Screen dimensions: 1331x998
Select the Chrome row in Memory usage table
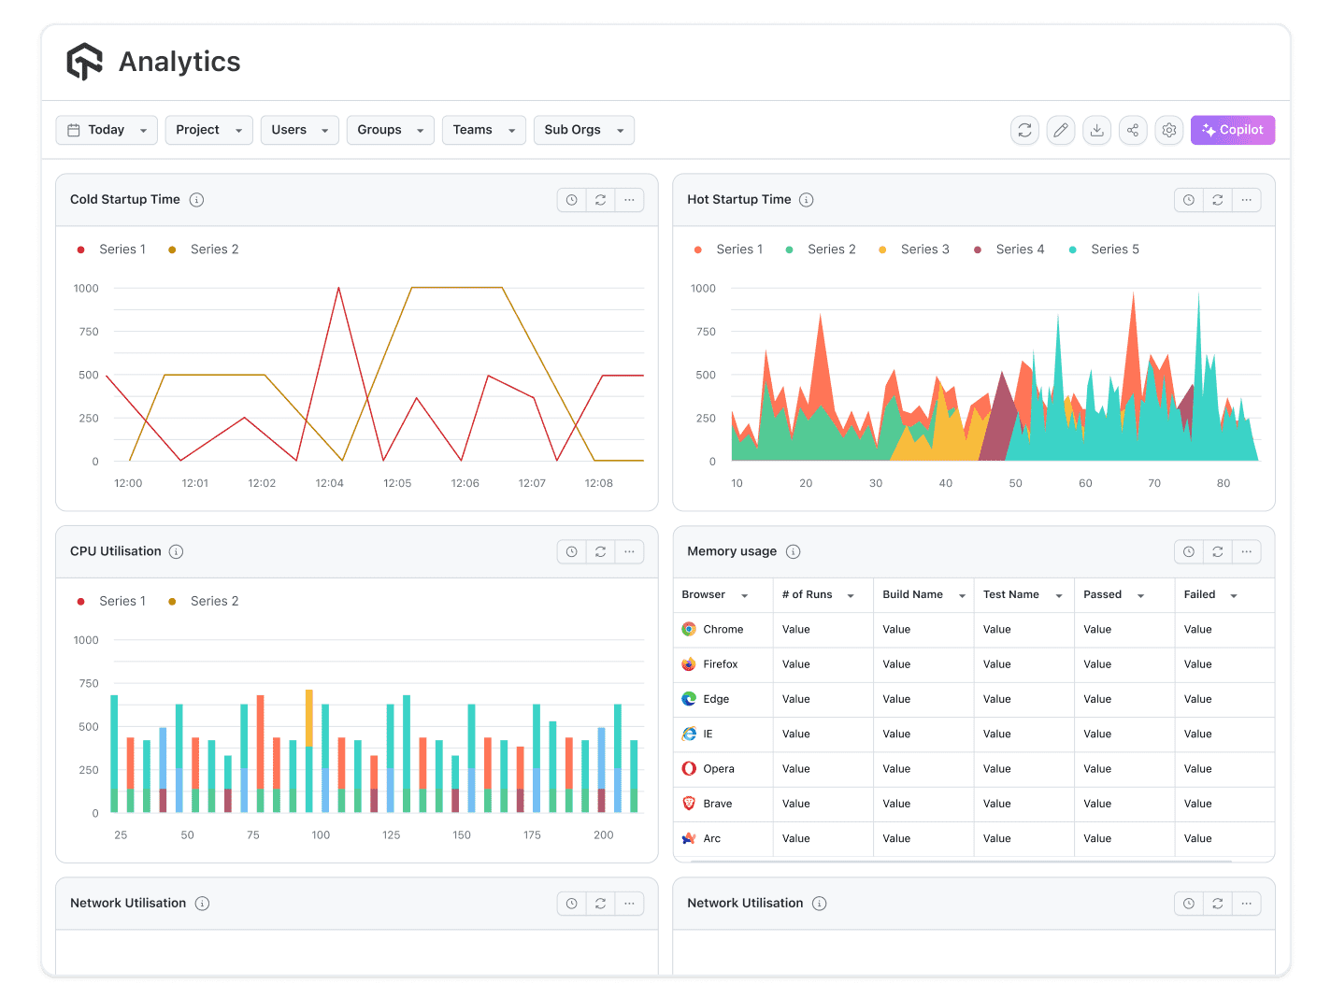pyautogui.click(x=723, y=629)
